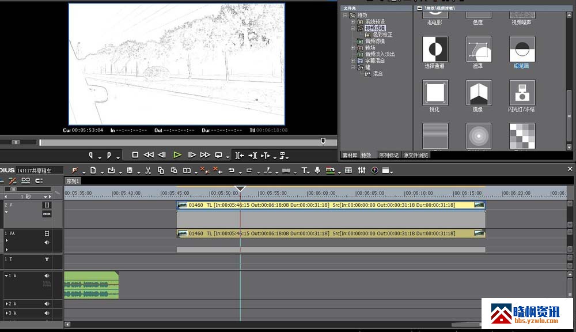Click the New Sequence page icon
This screenshot has width=576, height=332.
(x=93, y=170)
